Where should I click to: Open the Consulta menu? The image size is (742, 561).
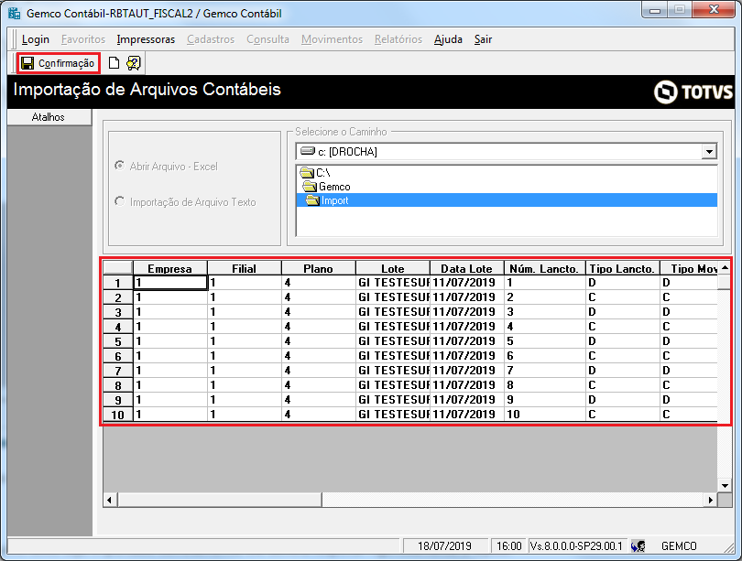click(267, 39)
